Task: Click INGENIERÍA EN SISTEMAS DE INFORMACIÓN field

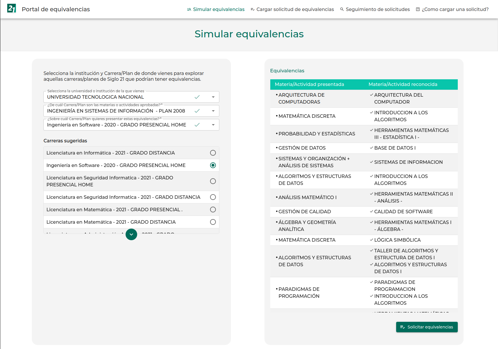Action: pyautogui.click(x=131, y=111)
